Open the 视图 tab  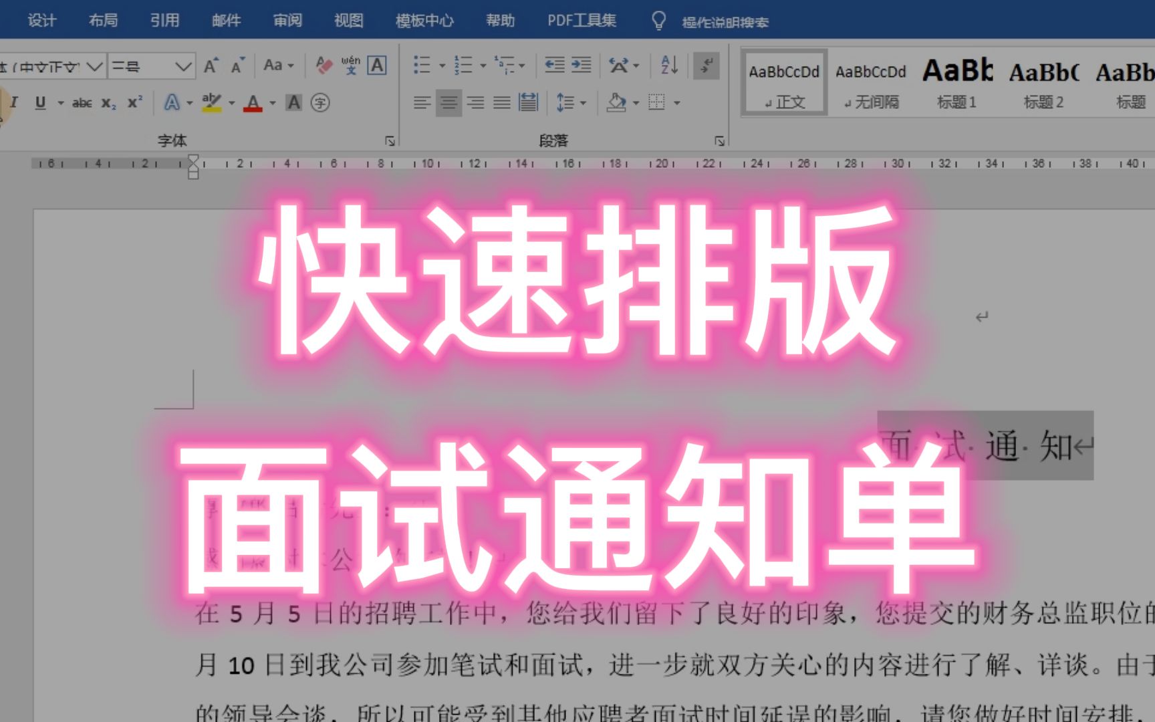[349, 21]
